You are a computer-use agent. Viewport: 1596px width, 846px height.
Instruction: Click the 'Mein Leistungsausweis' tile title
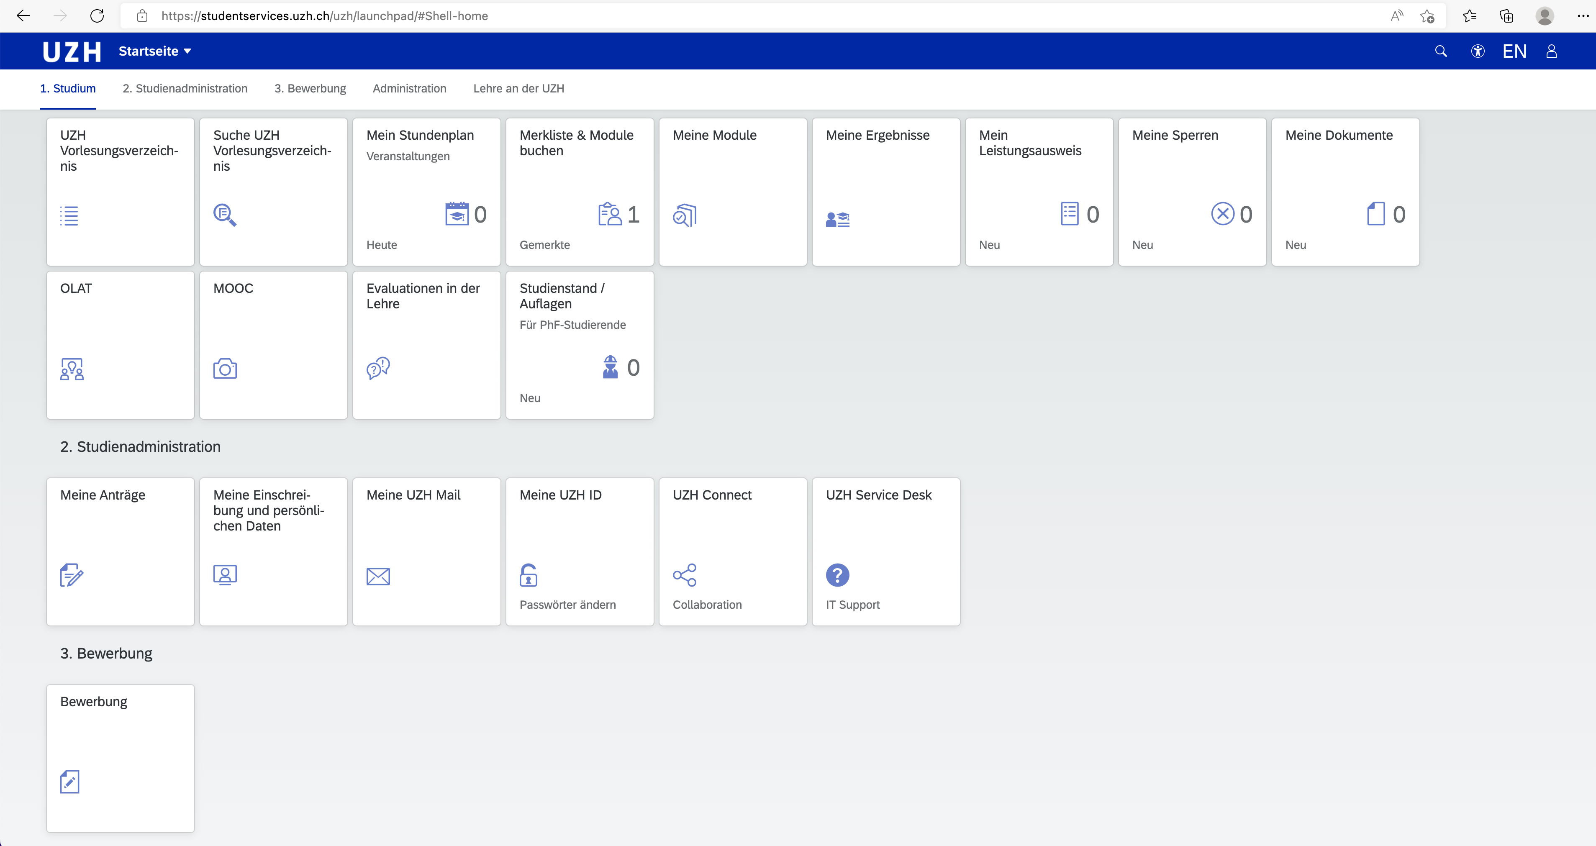[1030, 143]
